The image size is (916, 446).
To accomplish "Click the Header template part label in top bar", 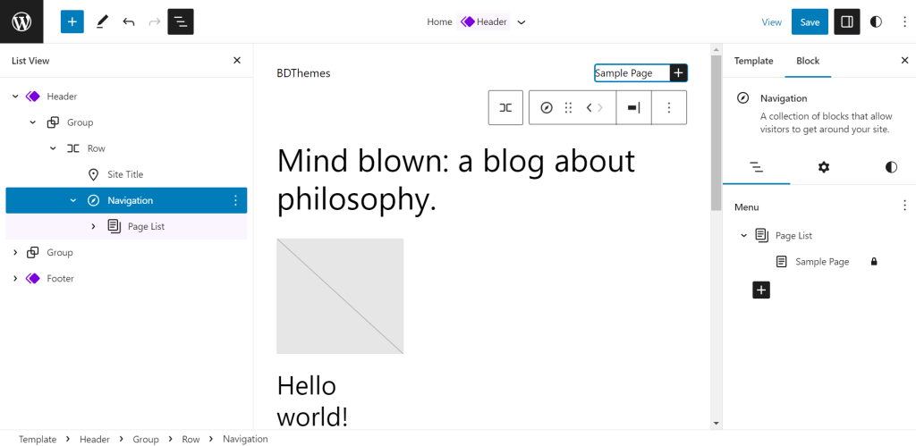I will pyautogui.click(x=483, y=21).
